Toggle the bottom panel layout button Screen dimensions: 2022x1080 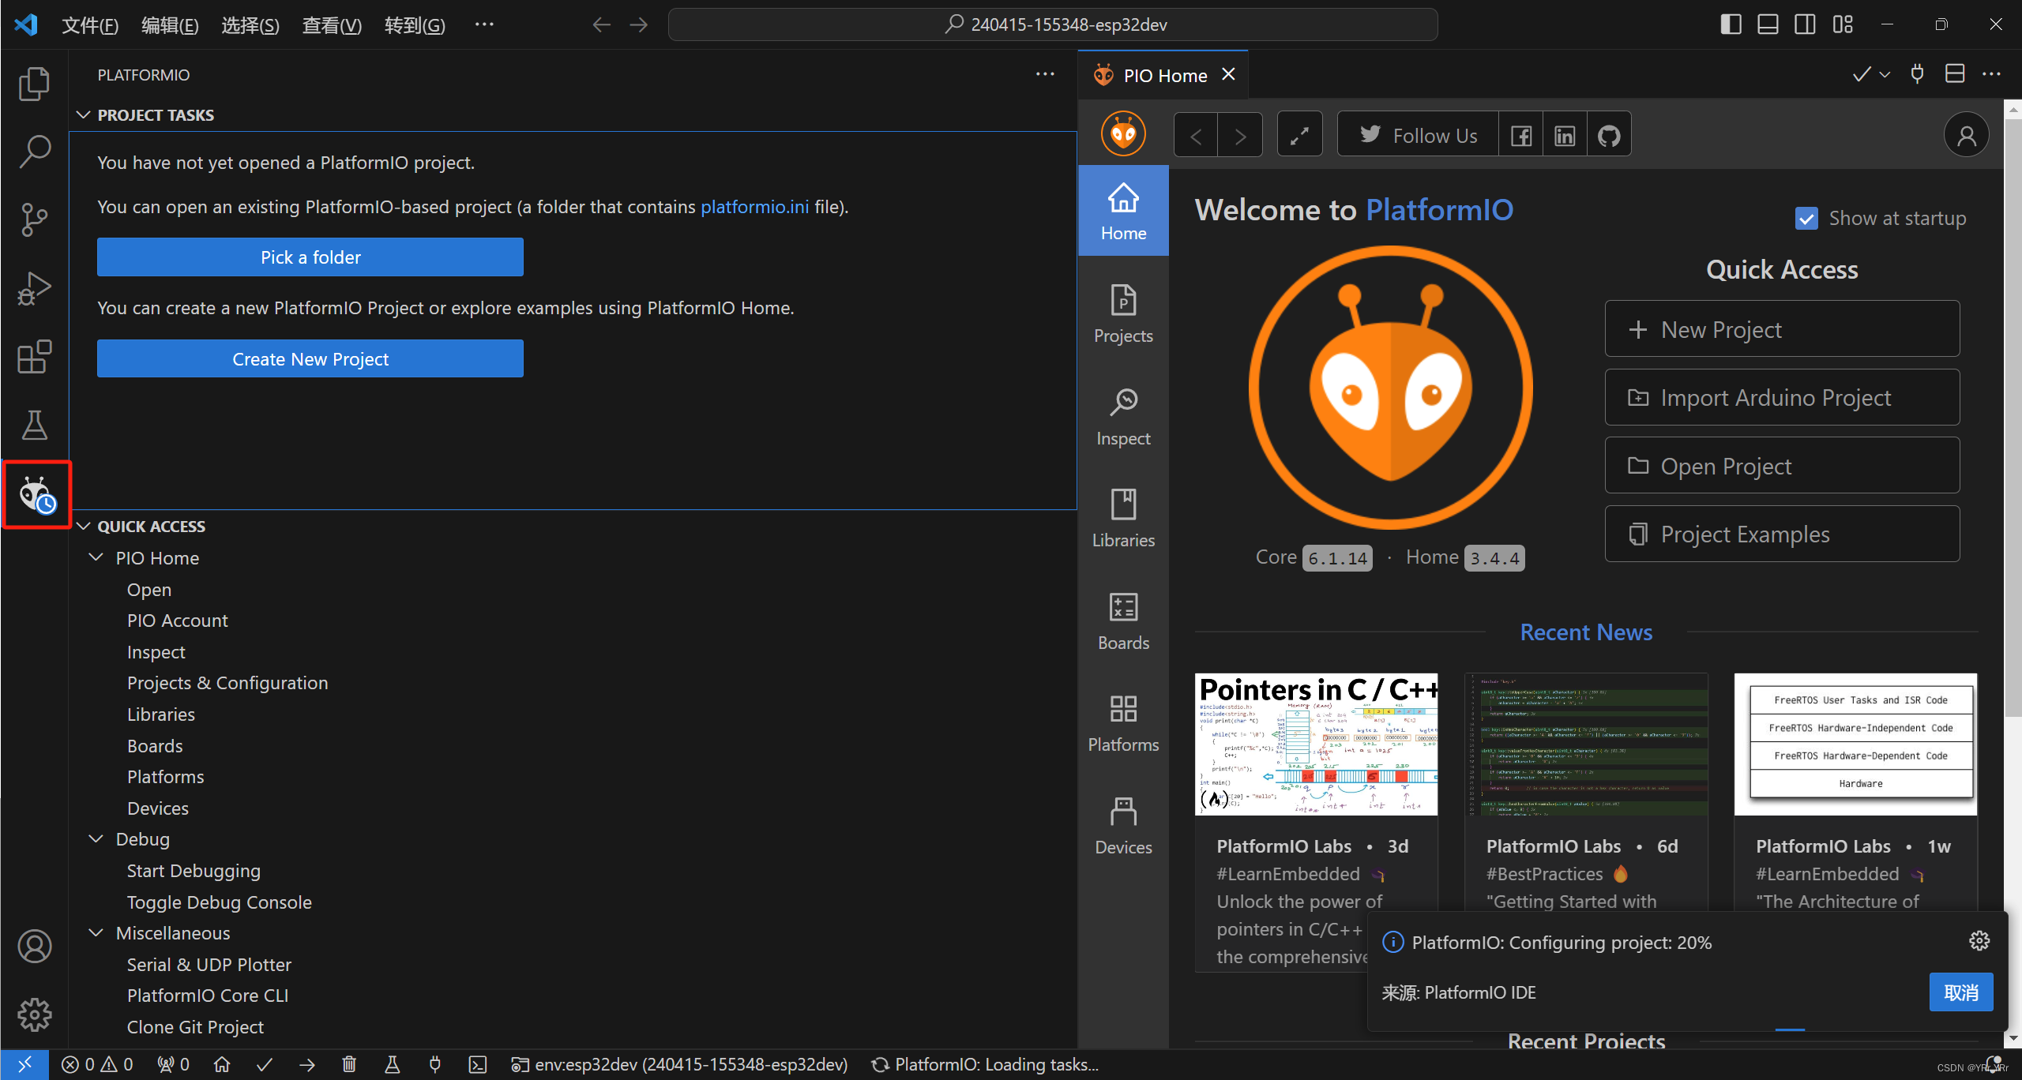[1767, 24]
